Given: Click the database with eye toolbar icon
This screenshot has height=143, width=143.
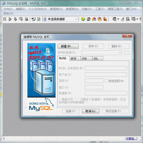Looking at the screenshot, I should tap(27, 19).
